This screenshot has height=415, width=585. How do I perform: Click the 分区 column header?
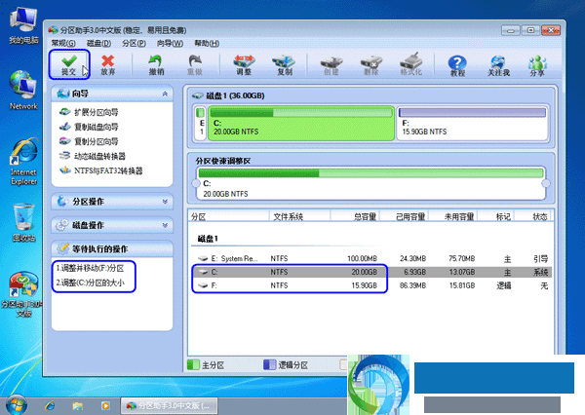pyautogui.click(x=229, y=216)
